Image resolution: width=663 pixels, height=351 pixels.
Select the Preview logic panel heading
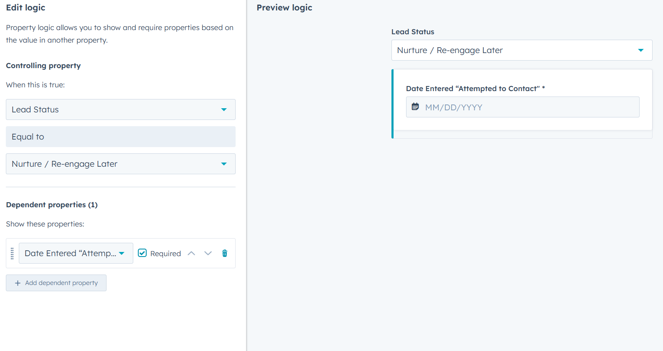pos(285,8)
